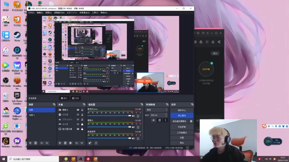The height and width of the screenshot is (162, 289).
Task: Open the 文件(F) menu
Action: 31,13
